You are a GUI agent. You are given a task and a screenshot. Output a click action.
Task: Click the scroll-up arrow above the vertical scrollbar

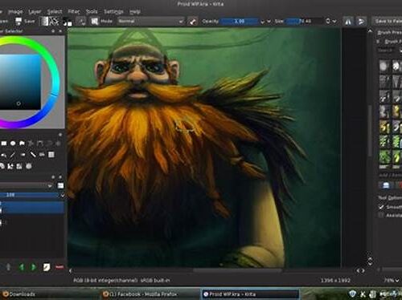click(370, 31)
